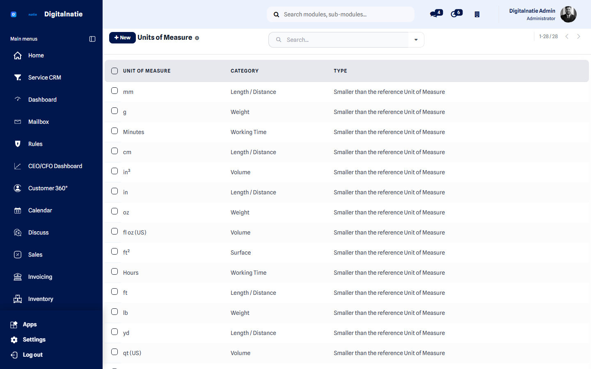Open the ft² unit record
This screenshot has height=369, width=591.
pos(126,252)
